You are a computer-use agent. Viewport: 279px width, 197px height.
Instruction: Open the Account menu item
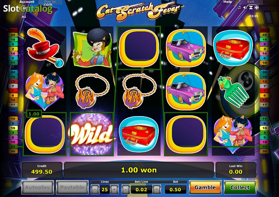(x=27, y=2)
